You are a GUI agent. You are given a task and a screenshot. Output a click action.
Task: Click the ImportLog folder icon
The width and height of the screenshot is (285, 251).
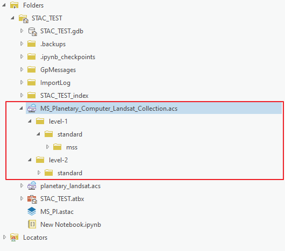(x=31, y=83)
